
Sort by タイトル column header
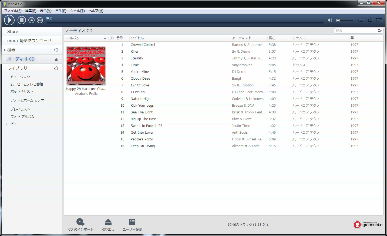point(180,38)
